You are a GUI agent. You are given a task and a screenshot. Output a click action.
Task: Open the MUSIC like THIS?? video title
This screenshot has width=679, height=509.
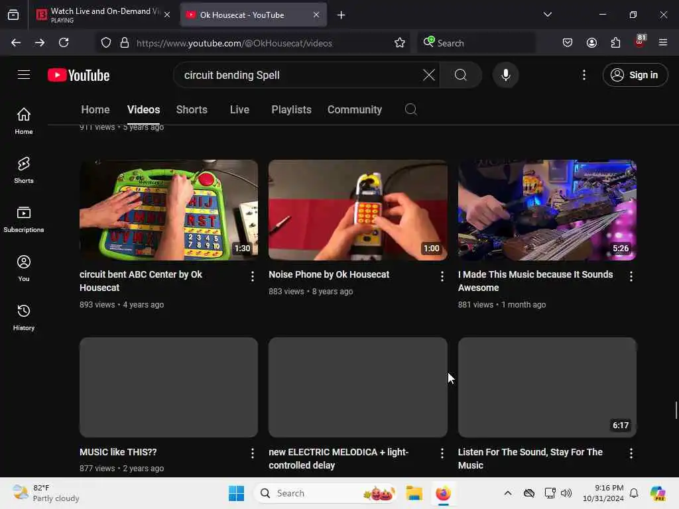[x=118, y=452]
